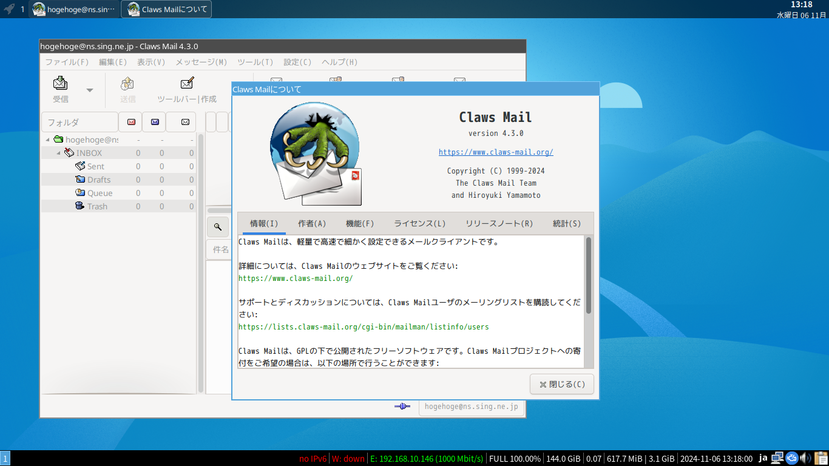Click the About dialog info text scrollbar
This screenshot has width=829, height=466.
[589, 275]
